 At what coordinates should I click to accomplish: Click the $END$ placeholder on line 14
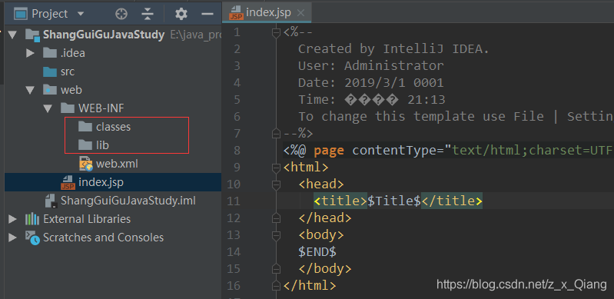click(x=317, y=252)
